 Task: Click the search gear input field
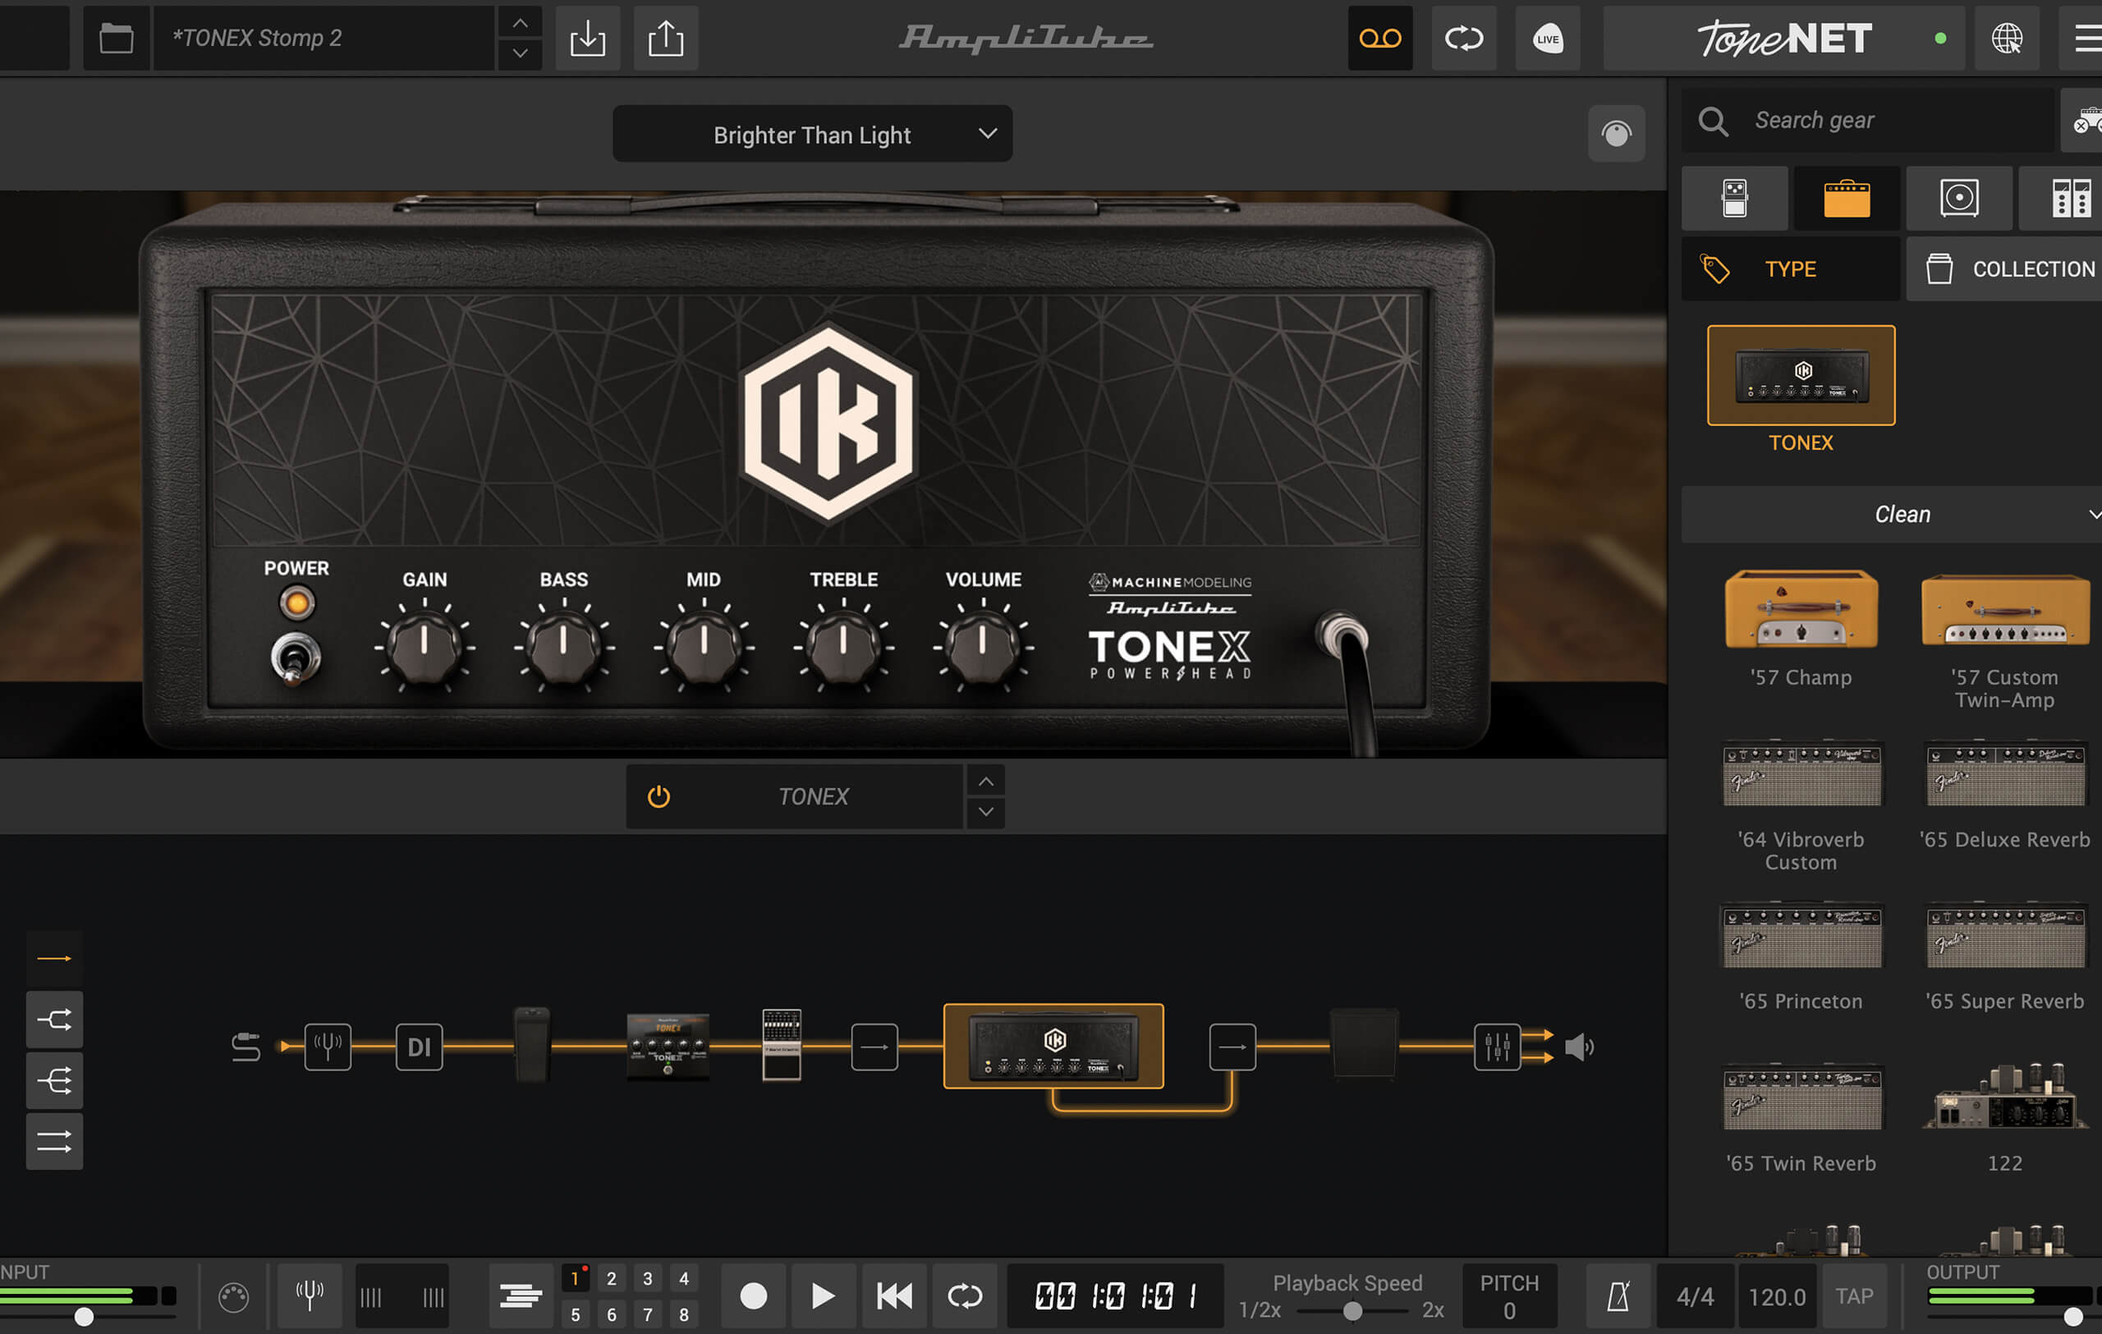click(1869, 120)
